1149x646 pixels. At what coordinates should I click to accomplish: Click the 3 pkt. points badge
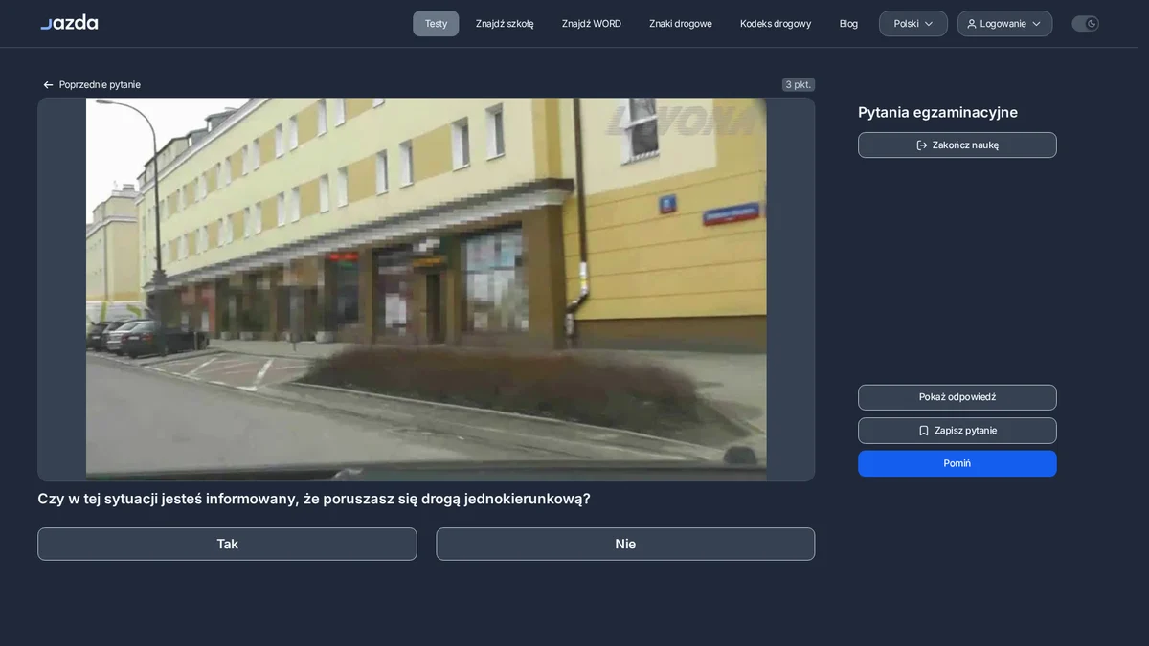[x=799, y=85]
